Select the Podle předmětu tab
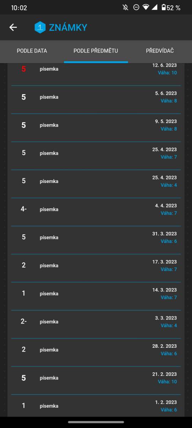The height and width of the screenshot is (428, 192). 96,51
